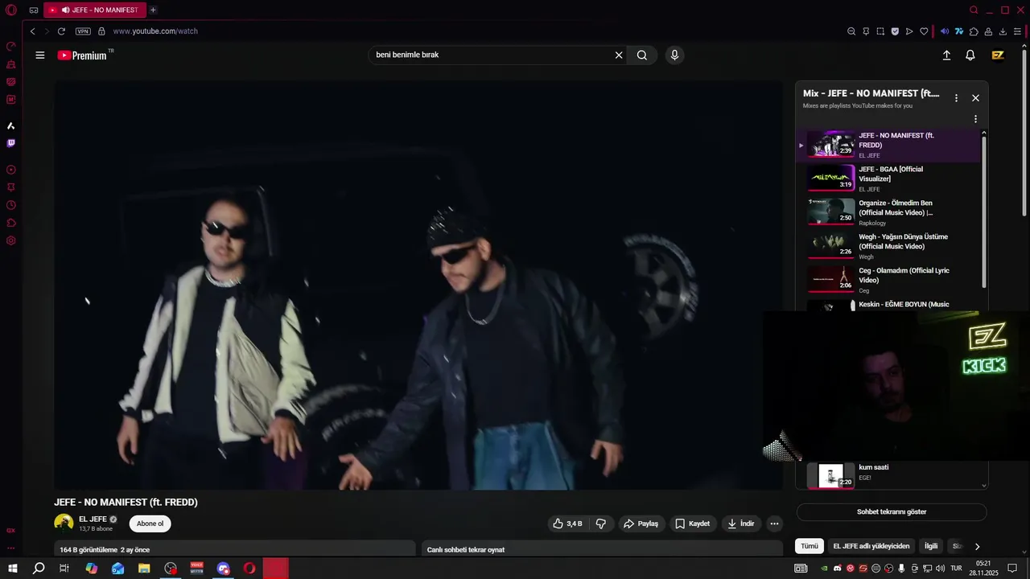Open new browser tab with plus
Image resolution: width=1030 pixels, height=579 pixels.
[153, 10]
